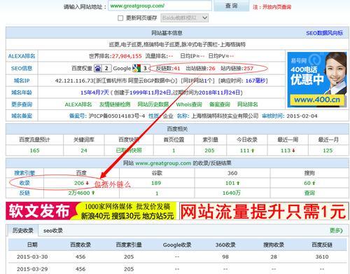Click Google inclusion count 189
Viewport: 350px width, 274px height.
(x=156, y=183)
